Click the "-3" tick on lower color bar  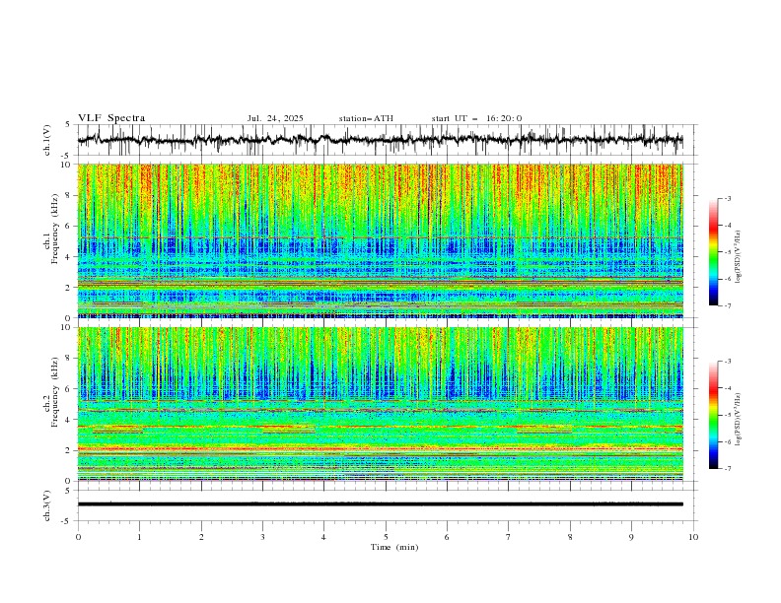[727, 362]
